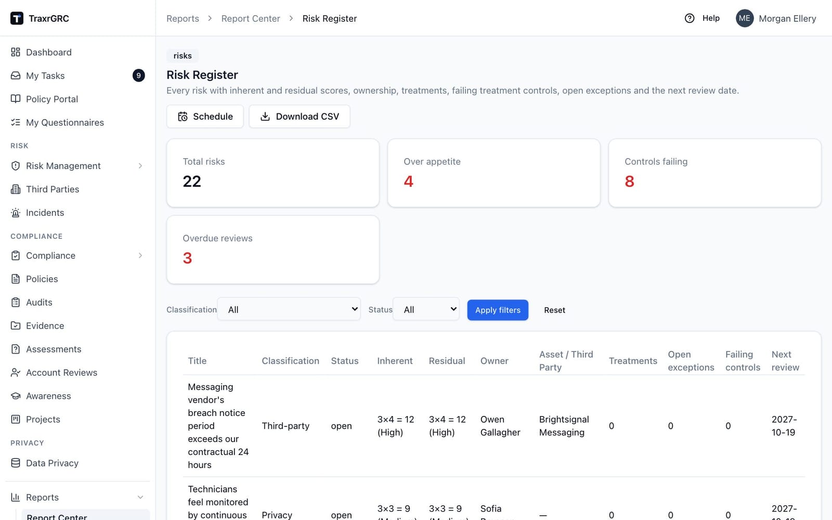Reset the filters
The image size is (832, 520).
click(554, 310)
